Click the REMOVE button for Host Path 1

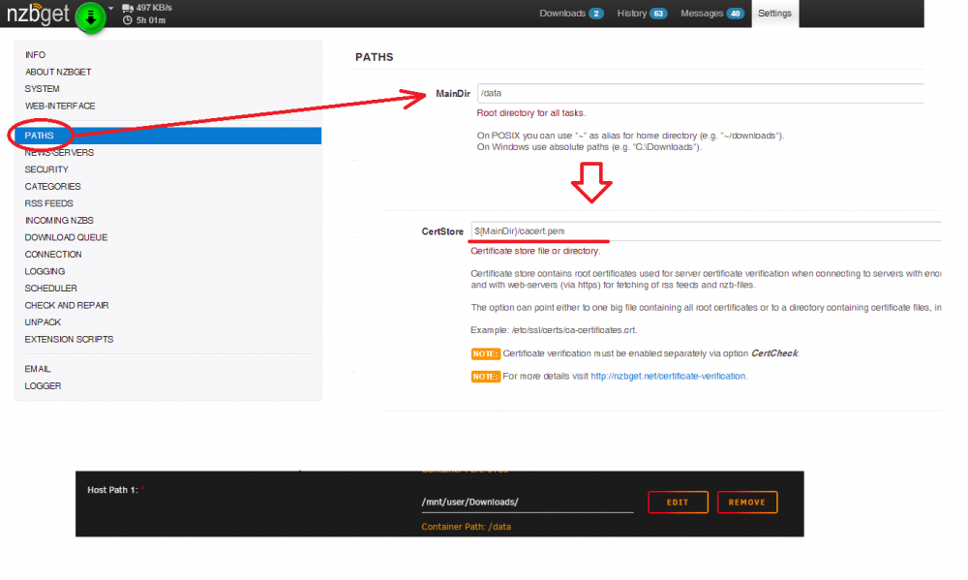point(747,503)
